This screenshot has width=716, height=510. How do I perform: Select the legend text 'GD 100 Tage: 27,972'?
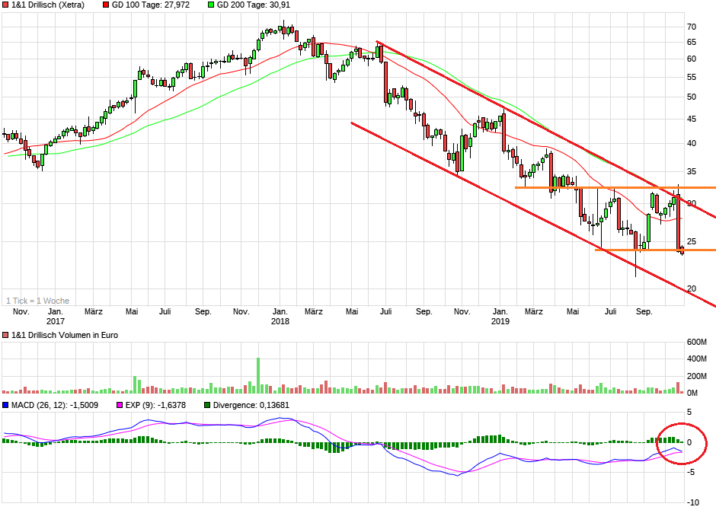[151, 5]
